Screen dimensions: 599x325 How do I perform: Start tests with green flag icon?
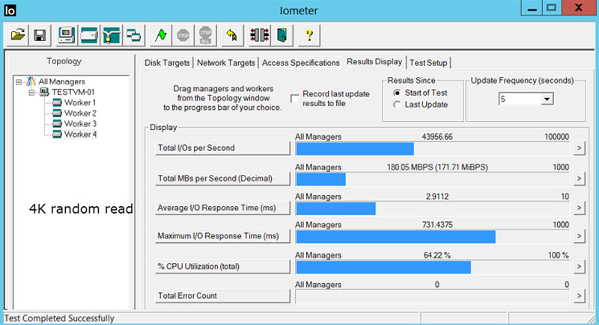161,35
